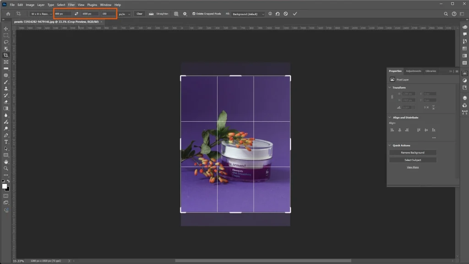Switch foreground and background colors
The image size is (469, 264).
[8, 181]
